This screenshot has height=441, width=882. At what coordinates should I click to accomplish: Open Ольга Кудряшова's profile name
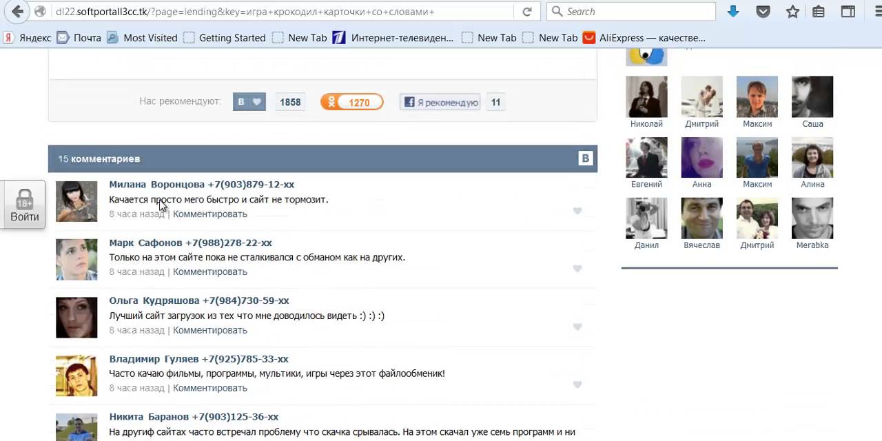pos(154,300)
